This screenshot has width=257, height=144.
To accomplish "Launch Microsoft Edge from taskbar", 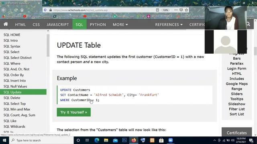I will [x=97, y=140].
